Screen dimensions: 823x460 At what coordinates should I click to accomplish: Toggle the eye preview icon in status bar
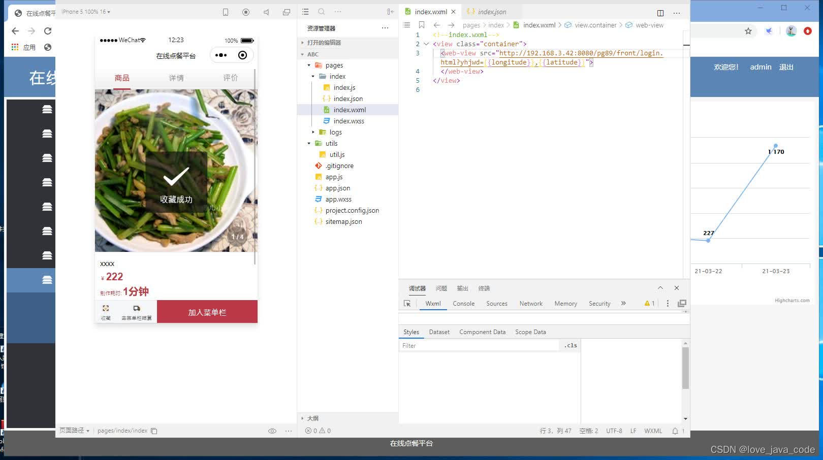pyautogui.click(x=272, y=431)
